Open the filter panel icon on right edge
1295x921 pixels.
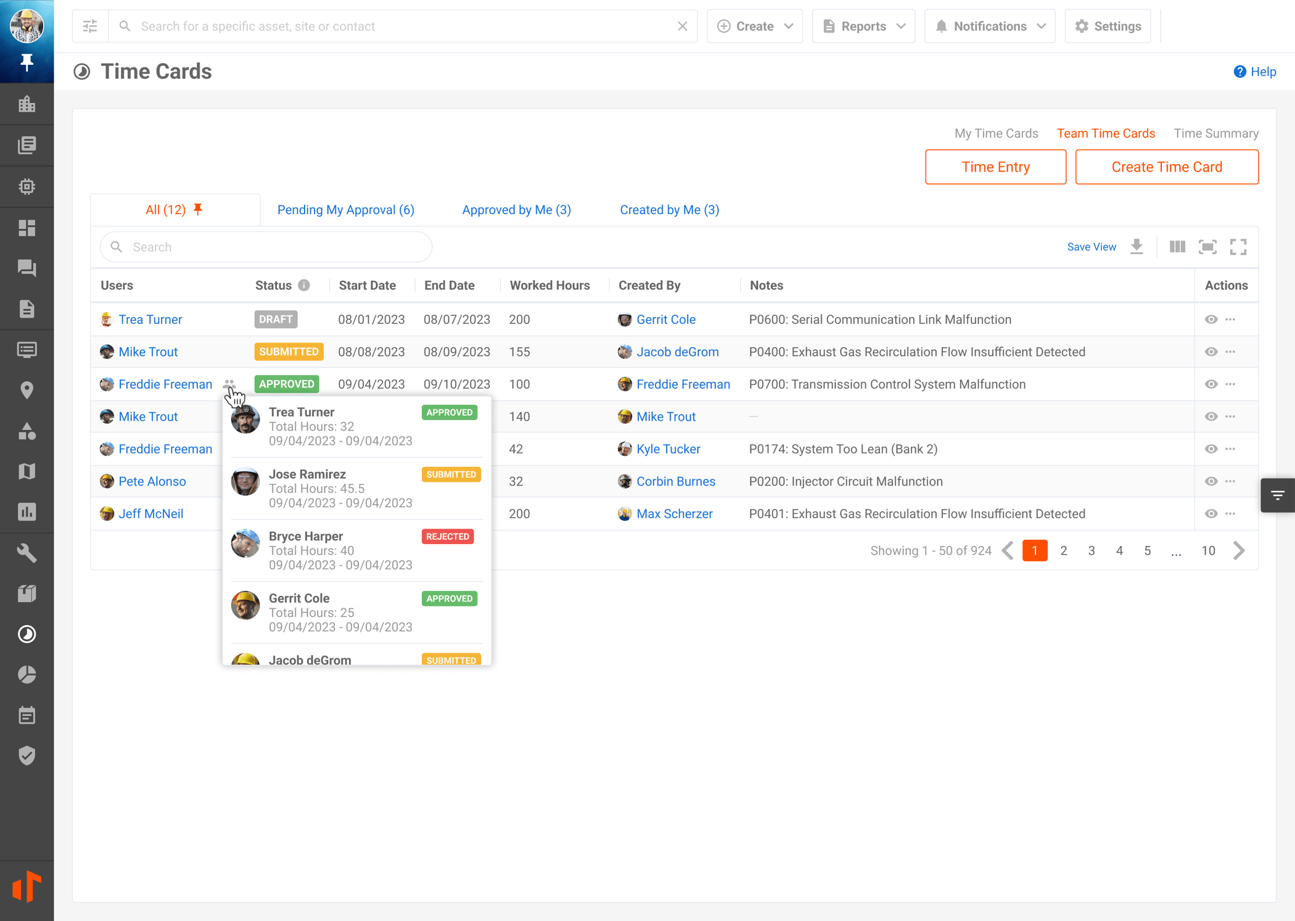[1277, 495]
